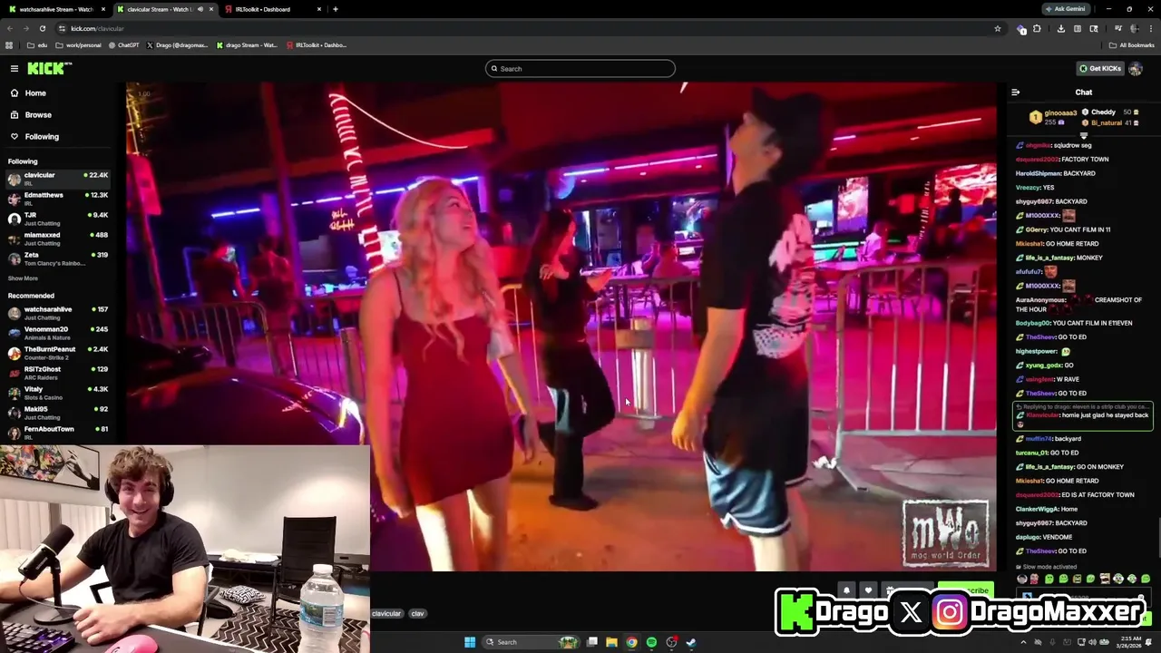The width and height of the screenshot is (1161, 653).
Task: Expand the chat leaderboard down arrow
Action: (1083, 136)
